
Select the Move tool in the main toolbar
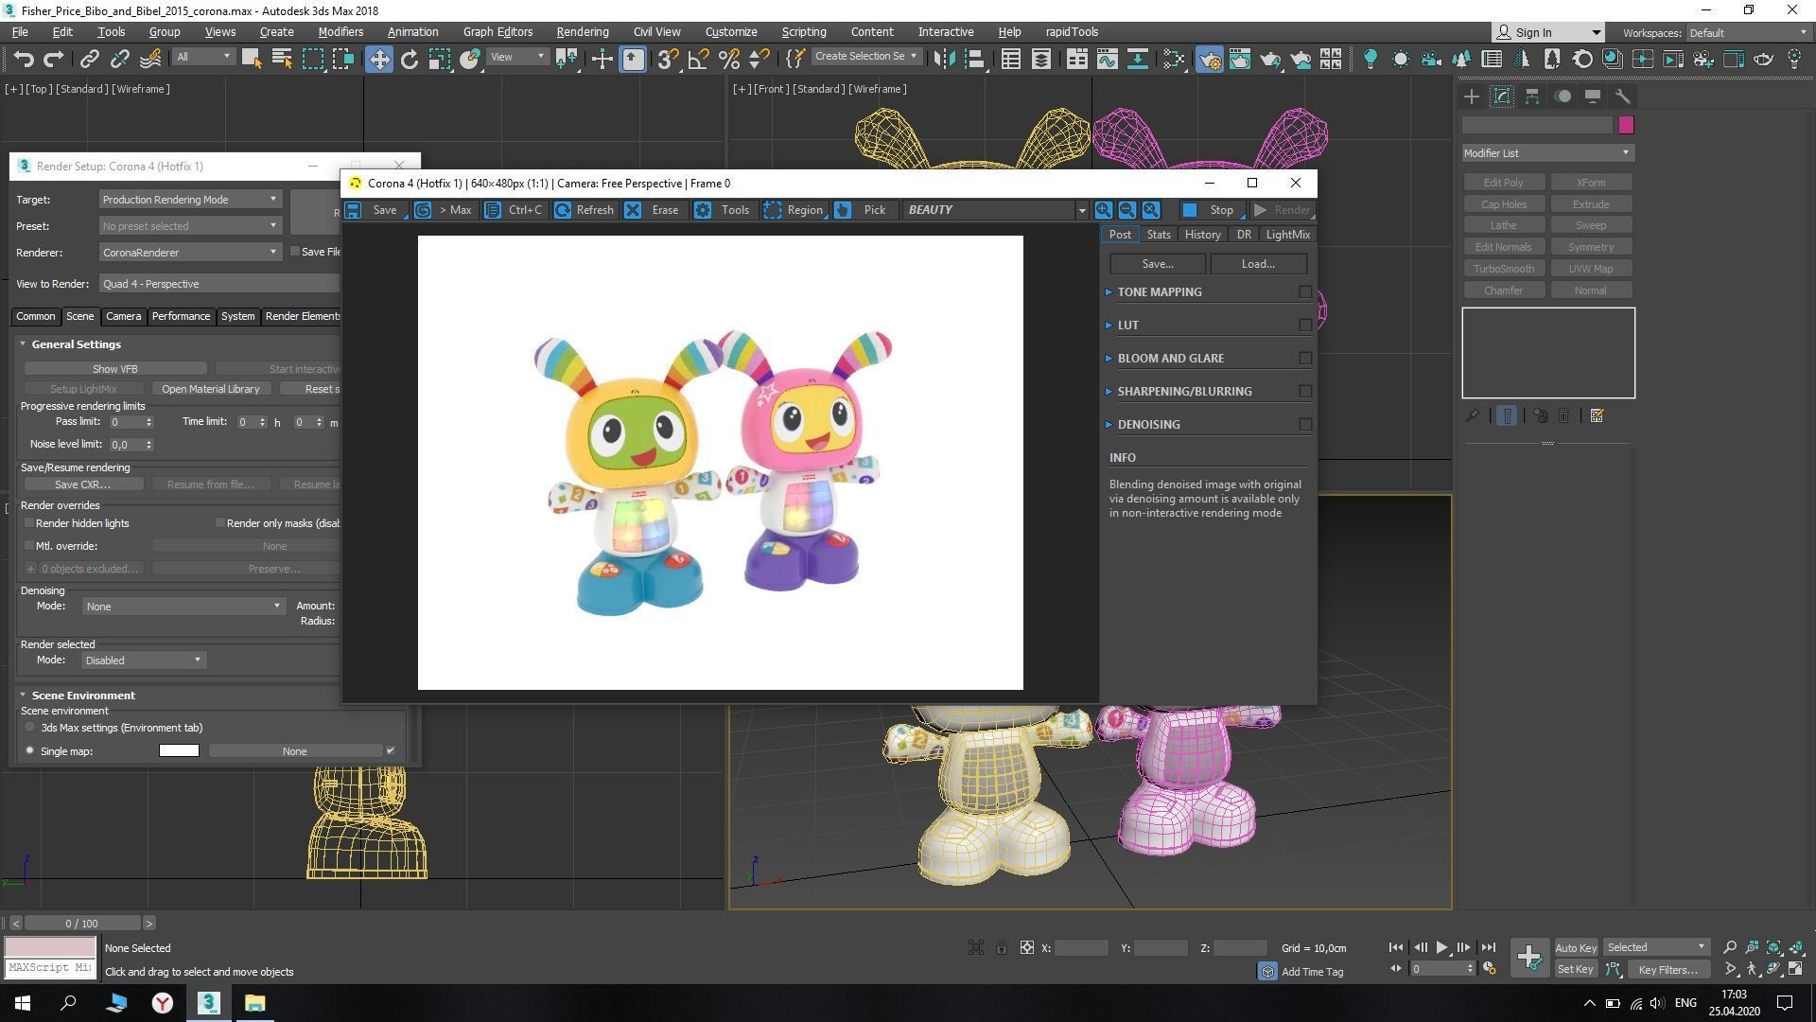tap(378, 60)
